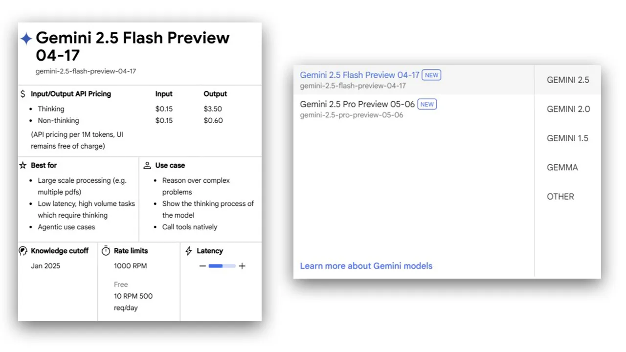Select Gemini 2.5 Pro Preview 05-06 model

(414, 109)
